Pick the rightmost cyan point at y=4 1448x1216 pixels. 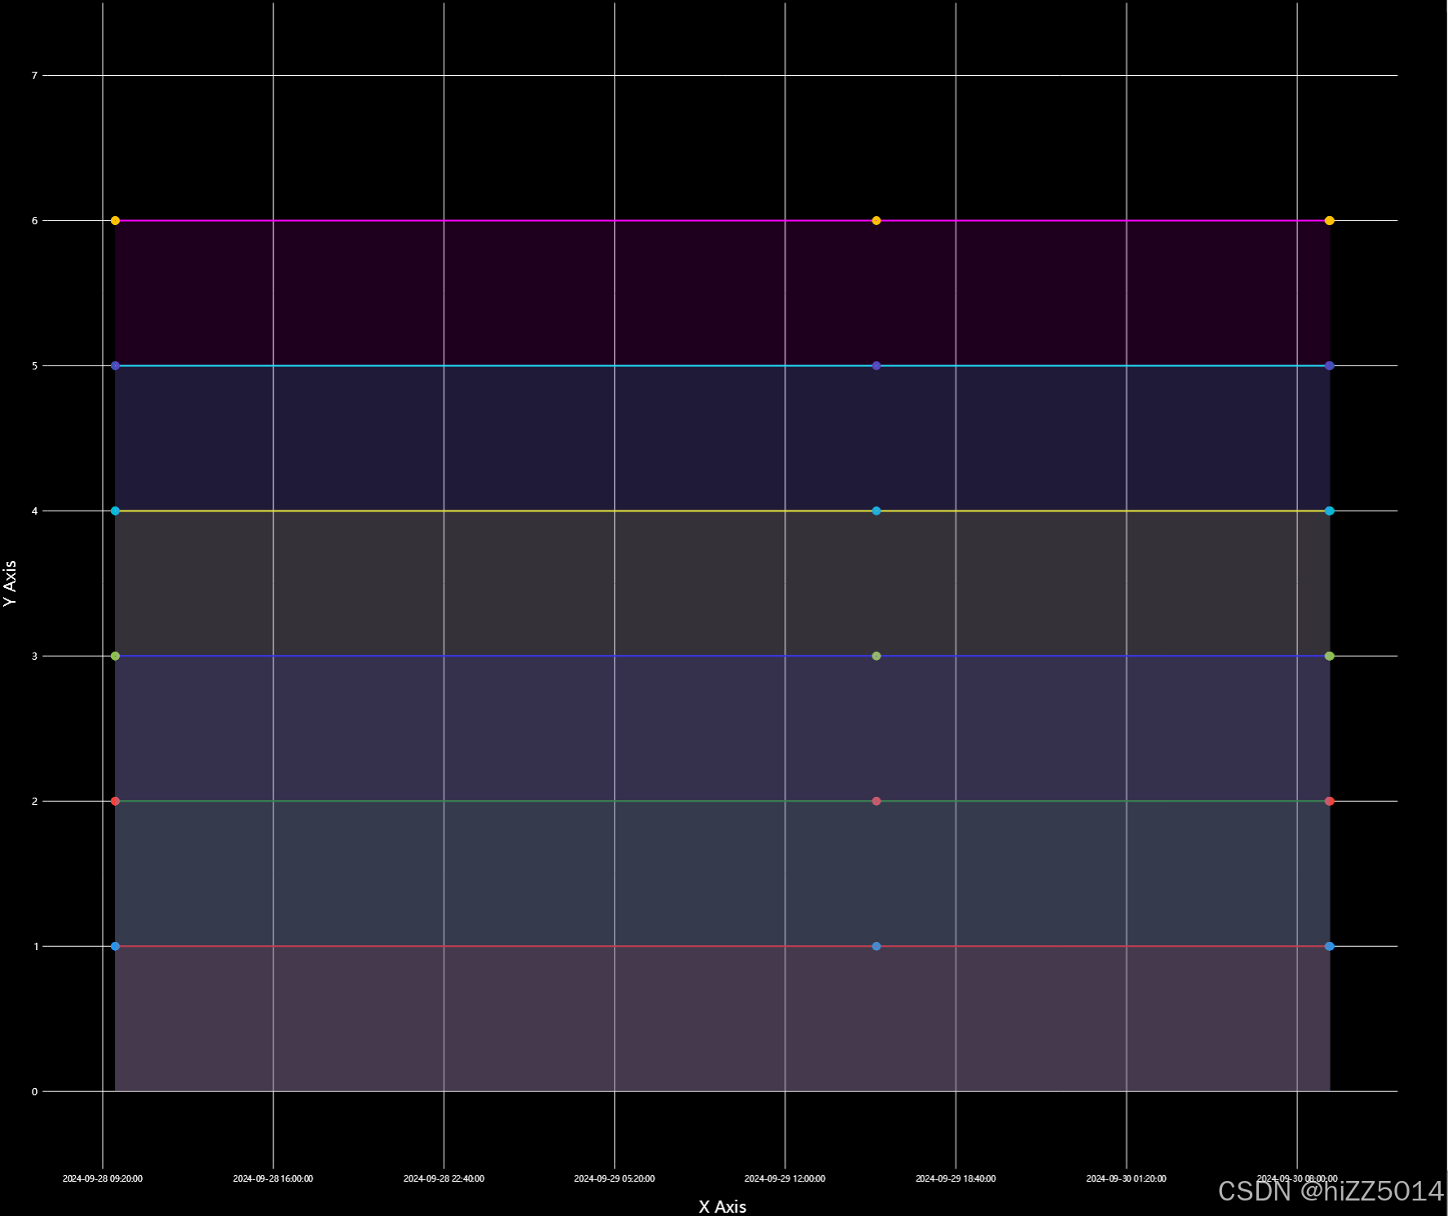tap(1330, 511)
